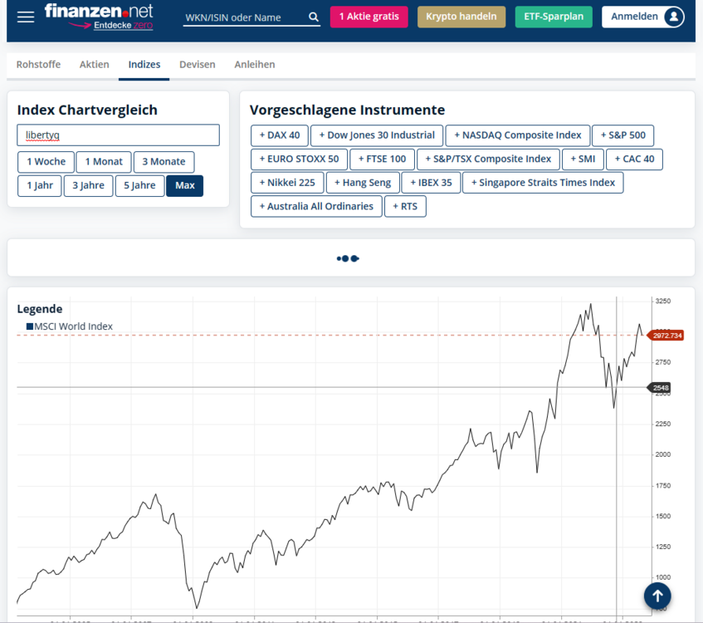Add S&P 500 to the comparison

(x=622, y=135)
